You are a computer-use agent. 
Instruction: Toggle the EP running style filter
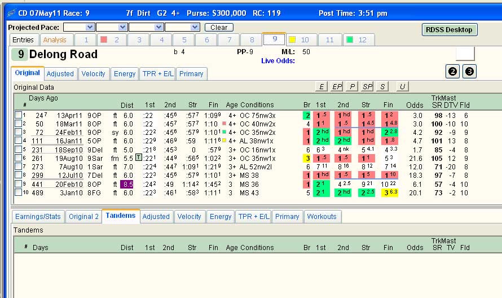coord(337,86)
